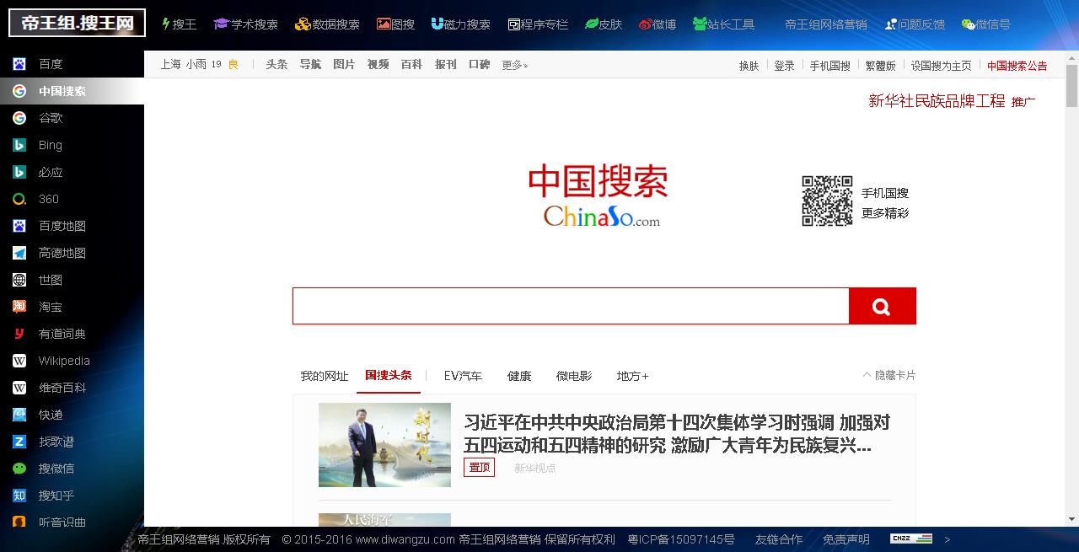Click the 维奇百科 icon
Screen dimensions: 1079x552
(19, 388)
